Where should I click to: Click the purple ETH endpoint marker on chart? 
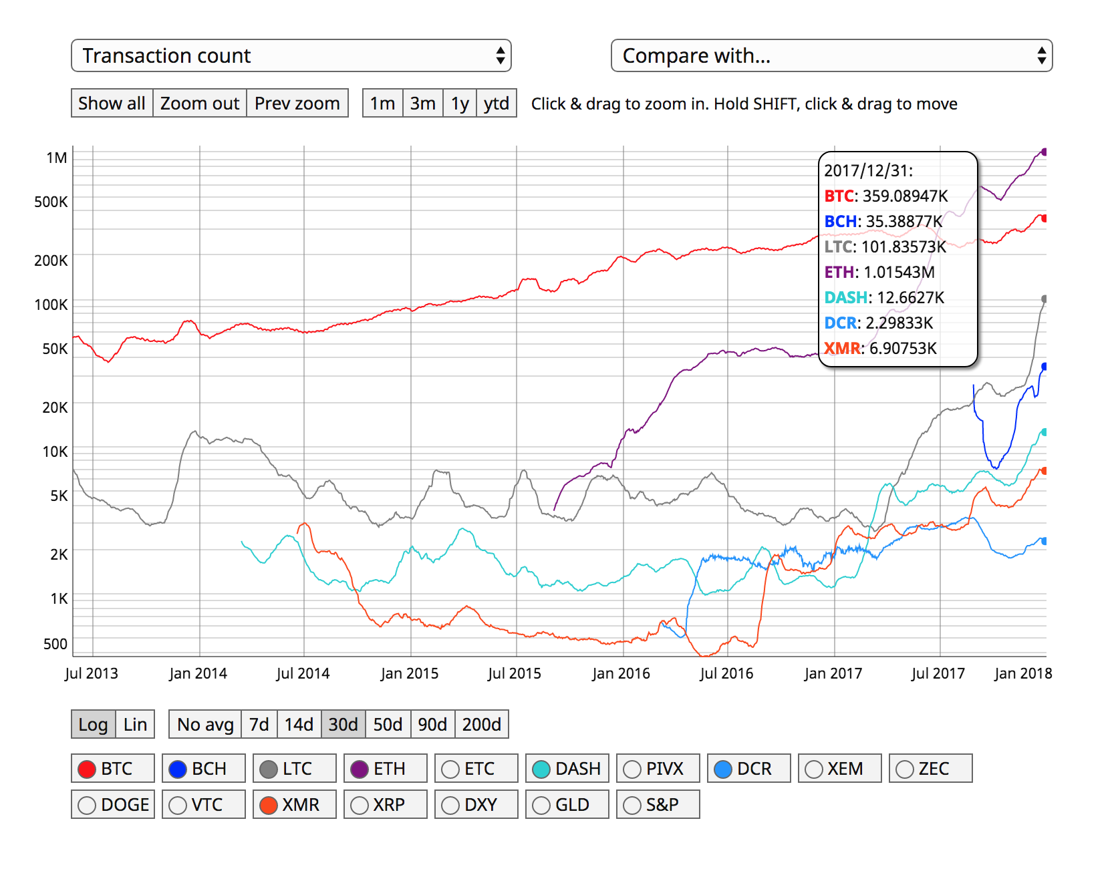click(1044, 152)
